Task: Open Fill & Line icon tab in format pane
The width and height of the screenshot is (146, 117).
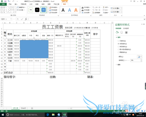Action: click(117, 32)
